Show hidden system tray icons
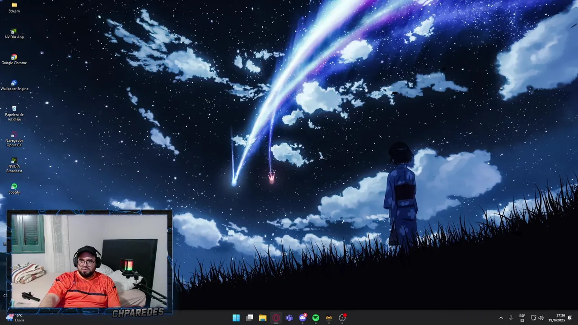Image resolution: width=578 pixels, height=325 pixels. click(501, 318)
